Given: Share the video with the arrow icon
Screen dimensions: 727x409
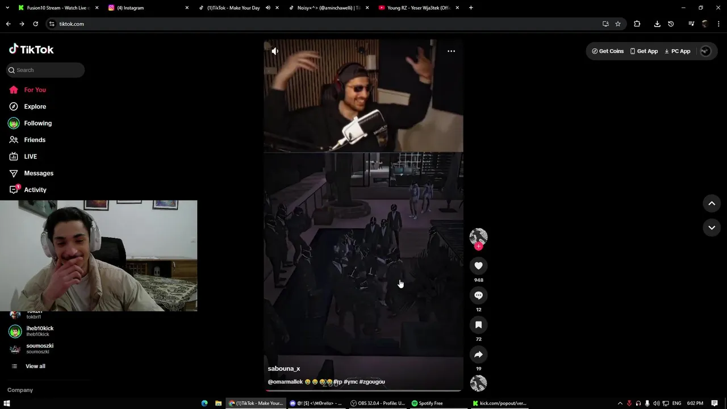Looking at the screenshot, I should [478, 354].
